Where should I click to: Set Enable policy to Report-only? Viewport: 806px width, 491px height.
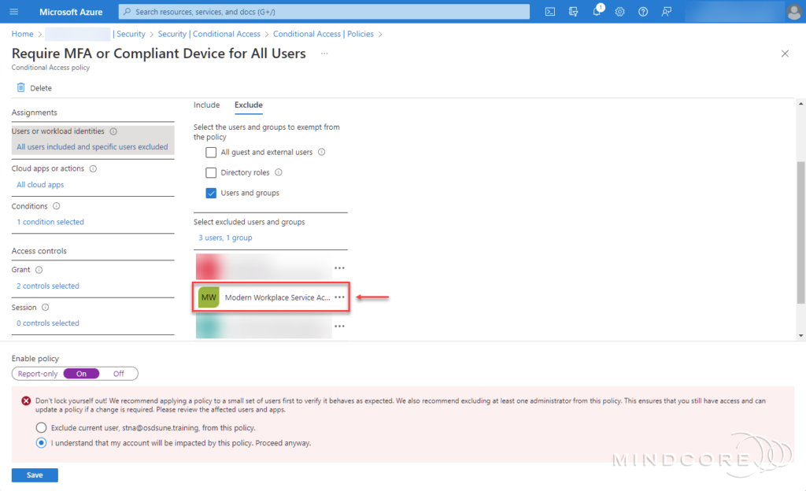click(36, 373)
